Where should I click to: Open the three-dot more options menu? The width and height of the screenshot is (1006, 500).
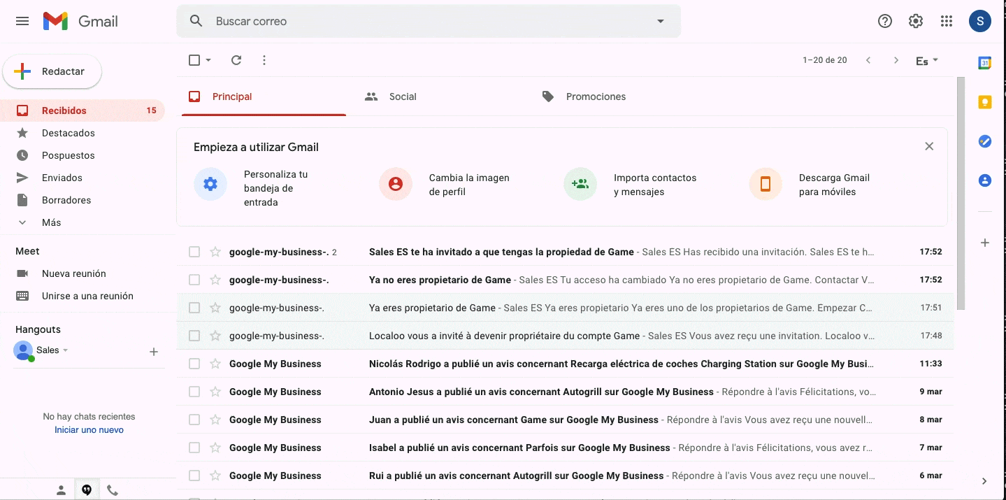(264, 60)
